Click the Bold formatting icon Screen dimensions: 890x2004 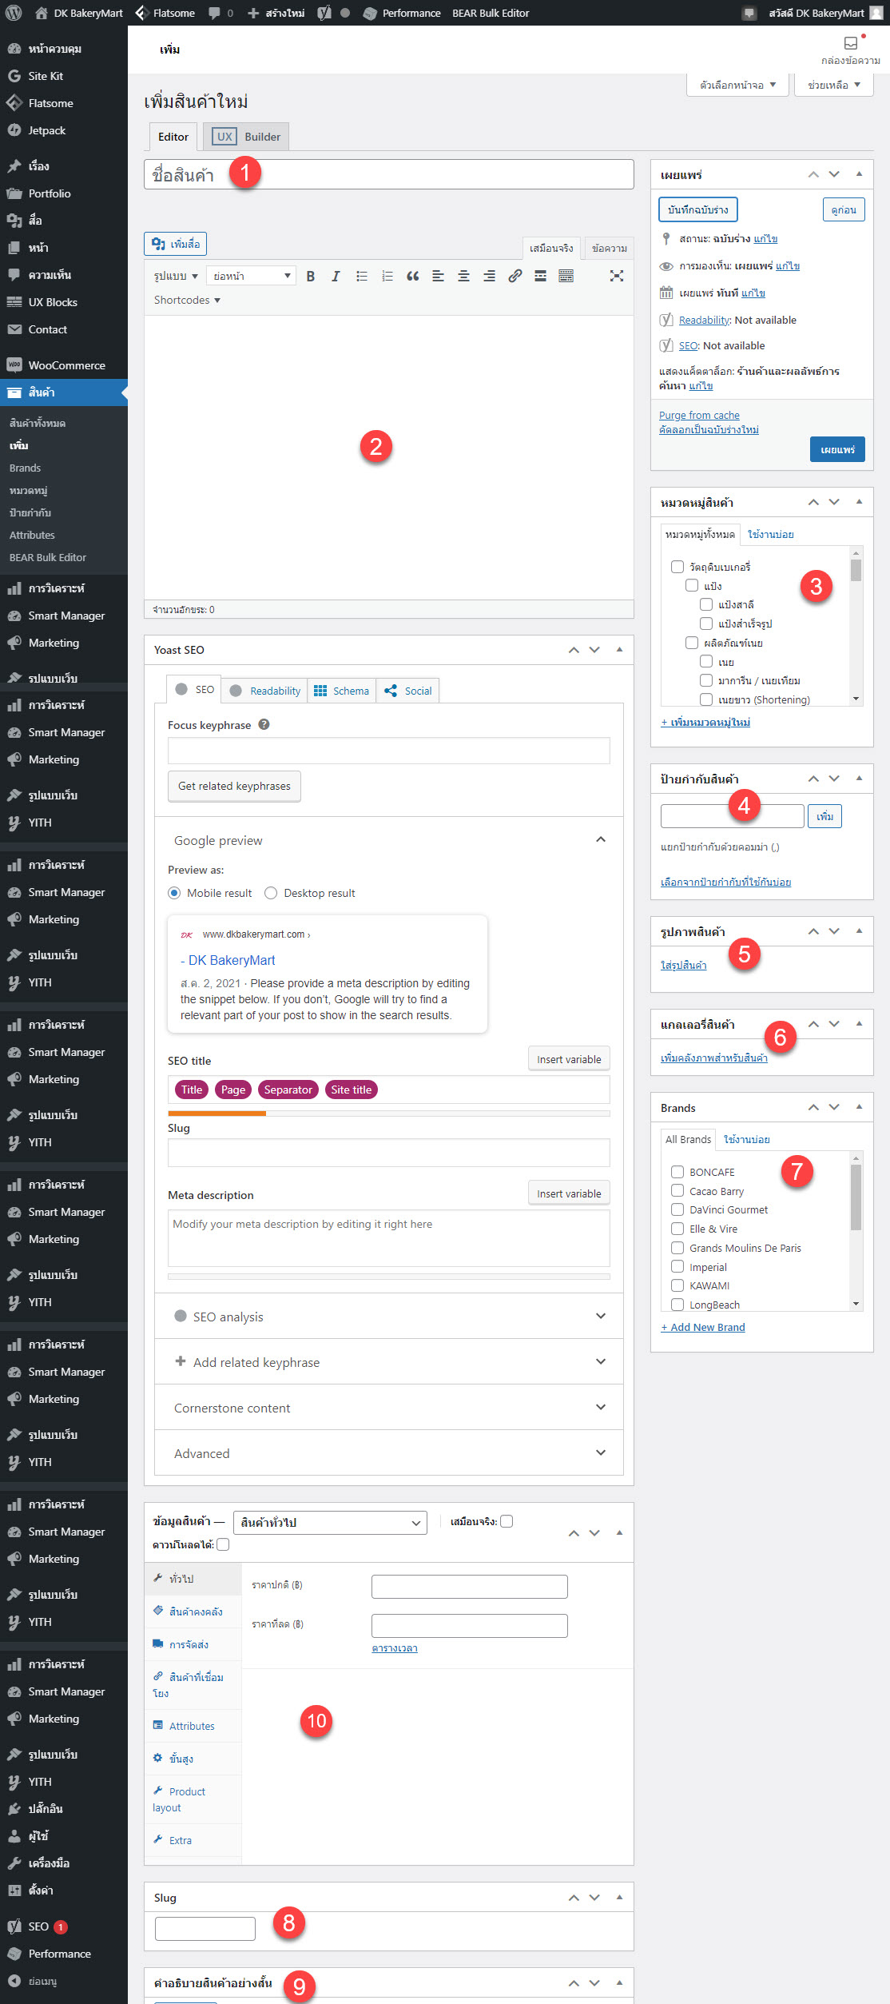(x=311, y=276)
